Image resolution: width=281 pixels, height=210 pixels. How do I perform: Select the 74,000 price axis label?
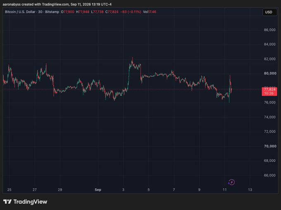[x=269, y=117]
